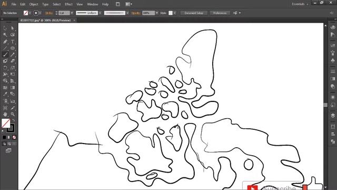Enable Draw Inside mode
The image size is (337, 190).
[x=14, y=144]
